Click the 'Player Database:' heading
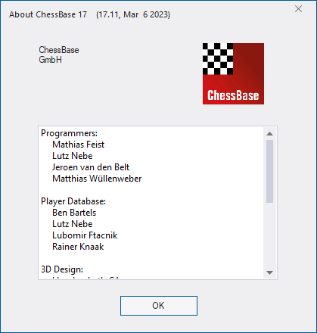Screen dimensions: 317x333 pos(73,201)
